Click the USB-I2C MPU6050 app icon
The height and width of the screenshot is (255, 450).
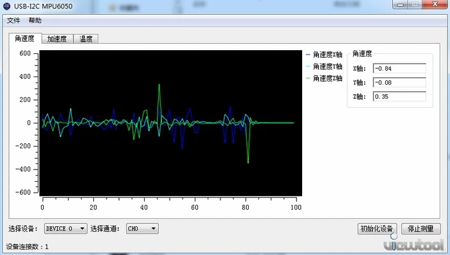6,6
